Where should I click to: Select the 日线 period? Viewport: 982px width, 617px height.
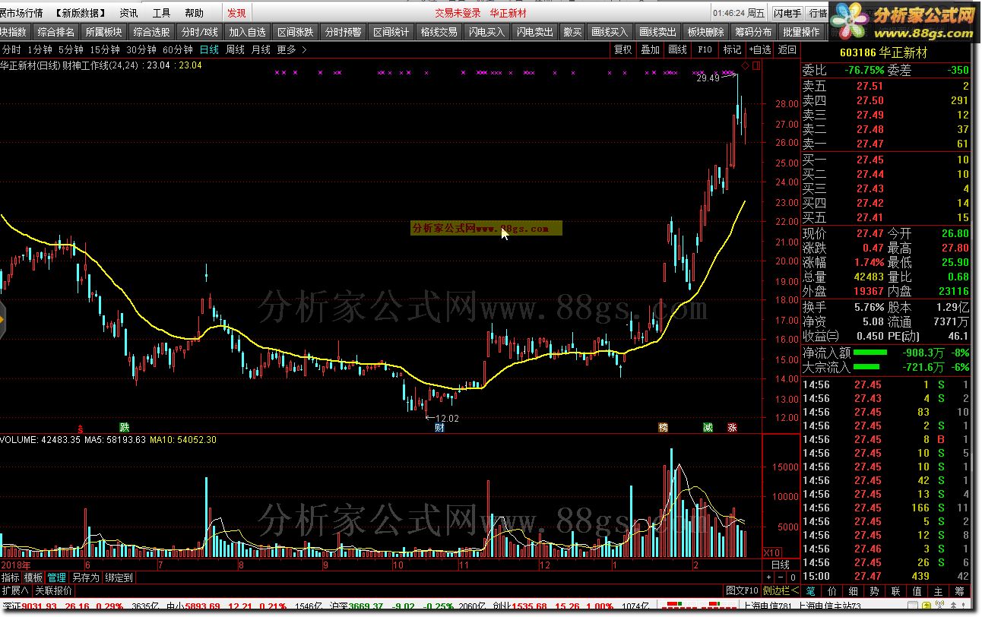click(x=209, y=49)
